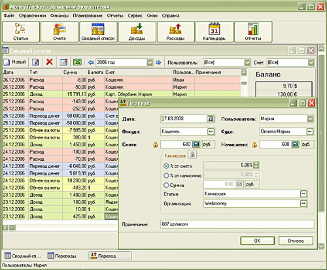Click the OK button
The height and width of the screenshot is (270, 327).
point(257,240)
